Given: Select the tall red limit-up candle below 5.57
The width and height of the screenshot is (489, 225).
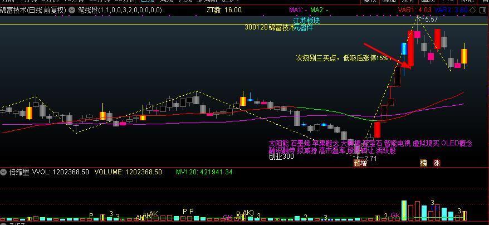Looking at the screenshot, I should pyautogui.click(x=410, y=48).
